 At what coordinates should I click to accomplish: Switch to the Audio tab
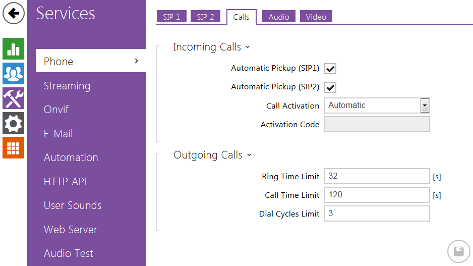[278, 17]
